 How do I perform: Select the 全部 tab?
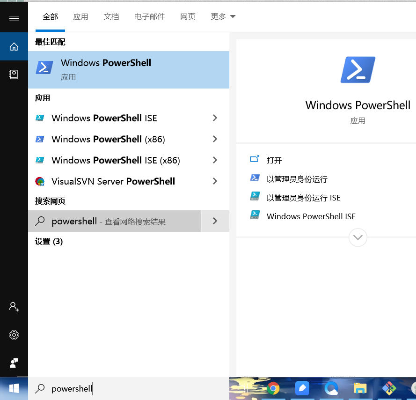click(50, 17)
